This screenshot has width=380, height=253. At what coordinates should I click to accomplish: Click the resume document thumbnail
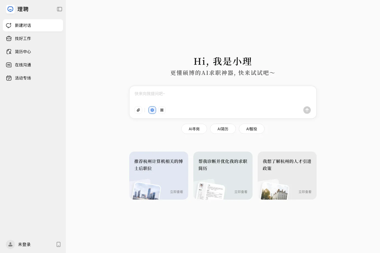click(x=211, y=191)
